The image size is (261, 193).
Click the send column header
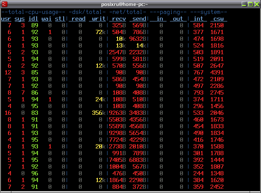(137, 19)
